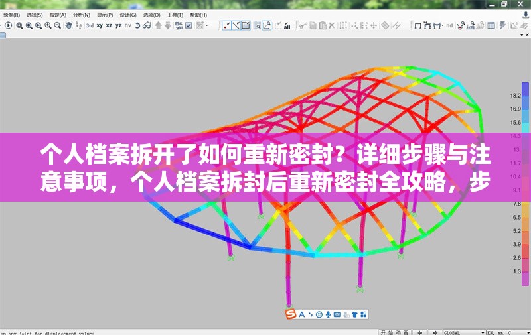The image size is (531, 335).
Task: Click the get previous selection icon
Action: point(278,25)
